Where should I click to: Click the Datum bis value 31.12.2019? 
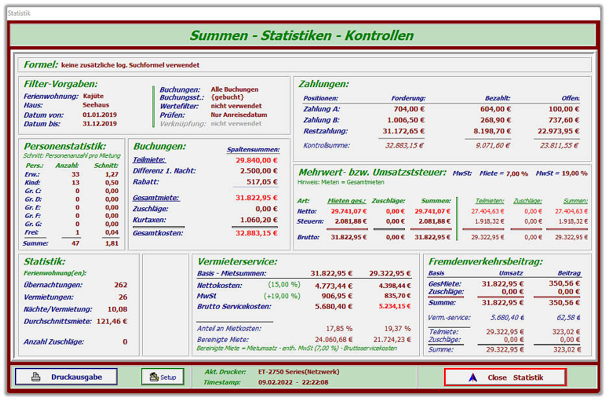pos(99,123)
